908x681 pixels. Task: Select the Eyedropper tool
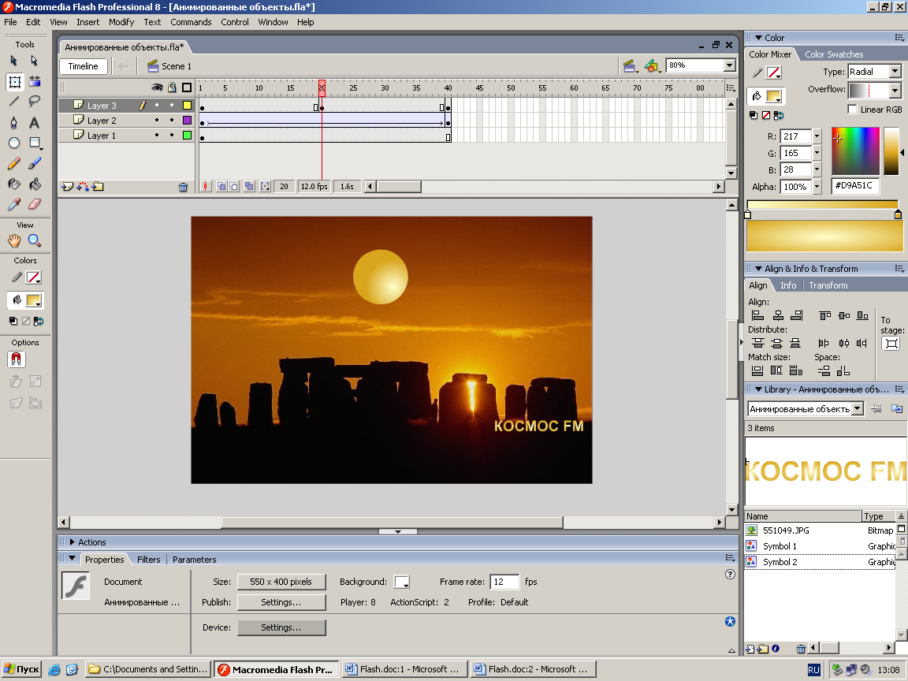pyautogui.click(x=14, y=204)
